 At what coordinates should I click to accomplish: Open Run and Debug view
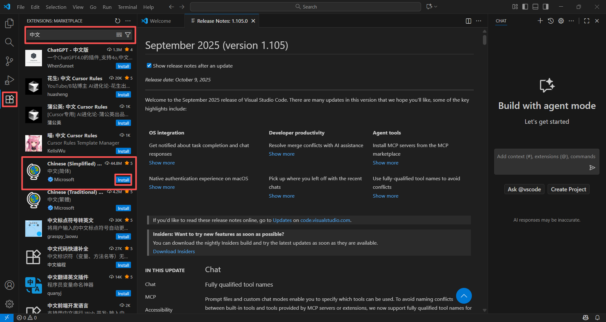[9, 80]
